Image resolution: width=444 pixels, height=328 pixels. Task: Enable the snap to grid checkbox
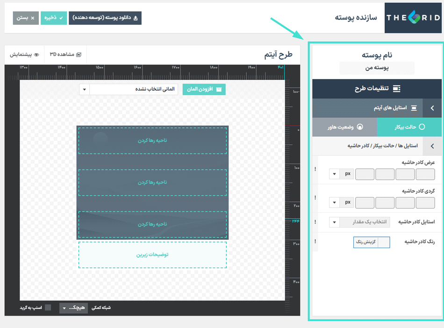coord(48,307)
